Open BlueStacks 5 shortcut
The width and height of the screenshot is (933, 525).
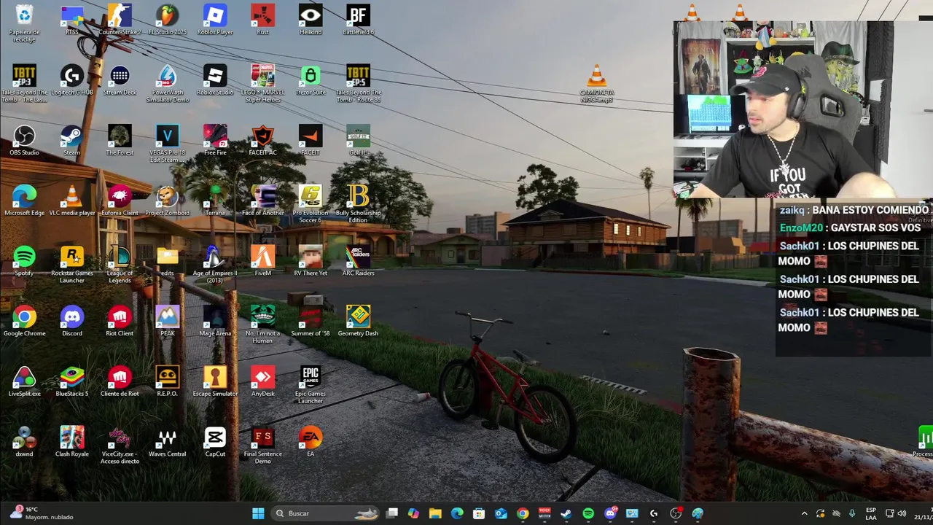71,383
